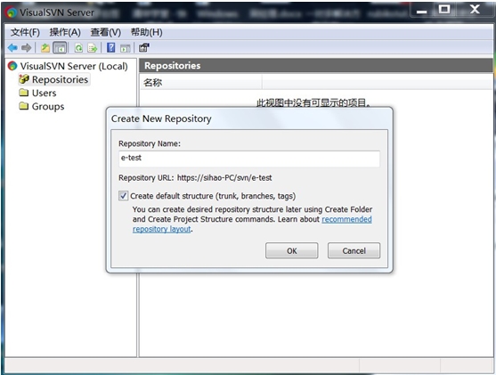Click the green Refresh icon in toolbar
The height and width of the screenshot is (375, 496).
click(78, 48)
